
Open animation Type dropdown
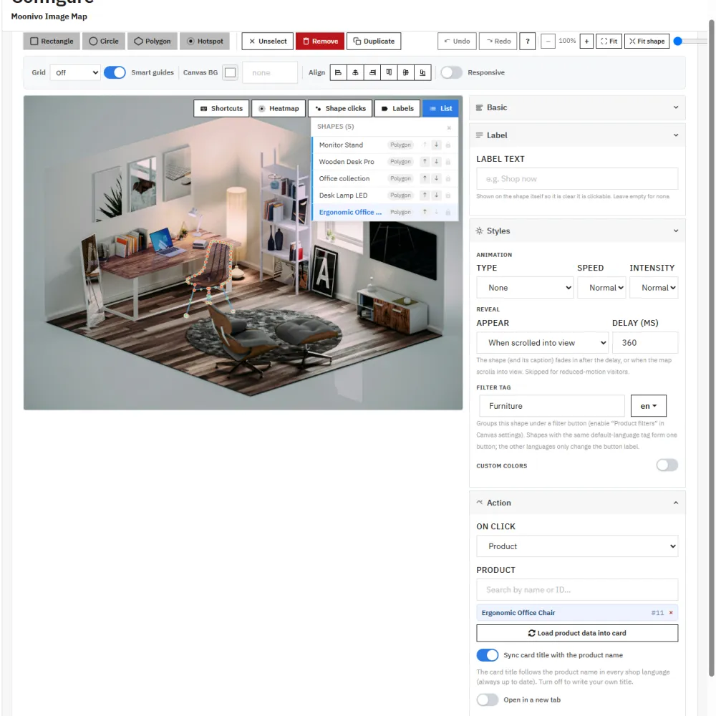(x=525, y=288)
